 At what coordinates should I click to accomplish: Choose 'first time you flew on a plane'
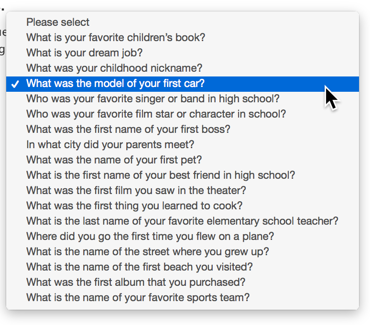(x=183, y=237)
